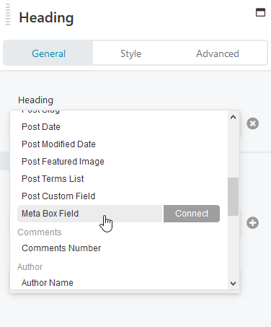Click the panel window layout icon
This screenshot has height=327, width=271.
click(260, 12)
